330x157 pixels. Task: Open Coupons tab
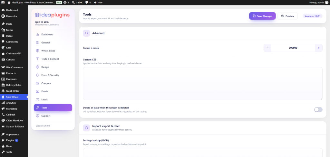[53, 83]
